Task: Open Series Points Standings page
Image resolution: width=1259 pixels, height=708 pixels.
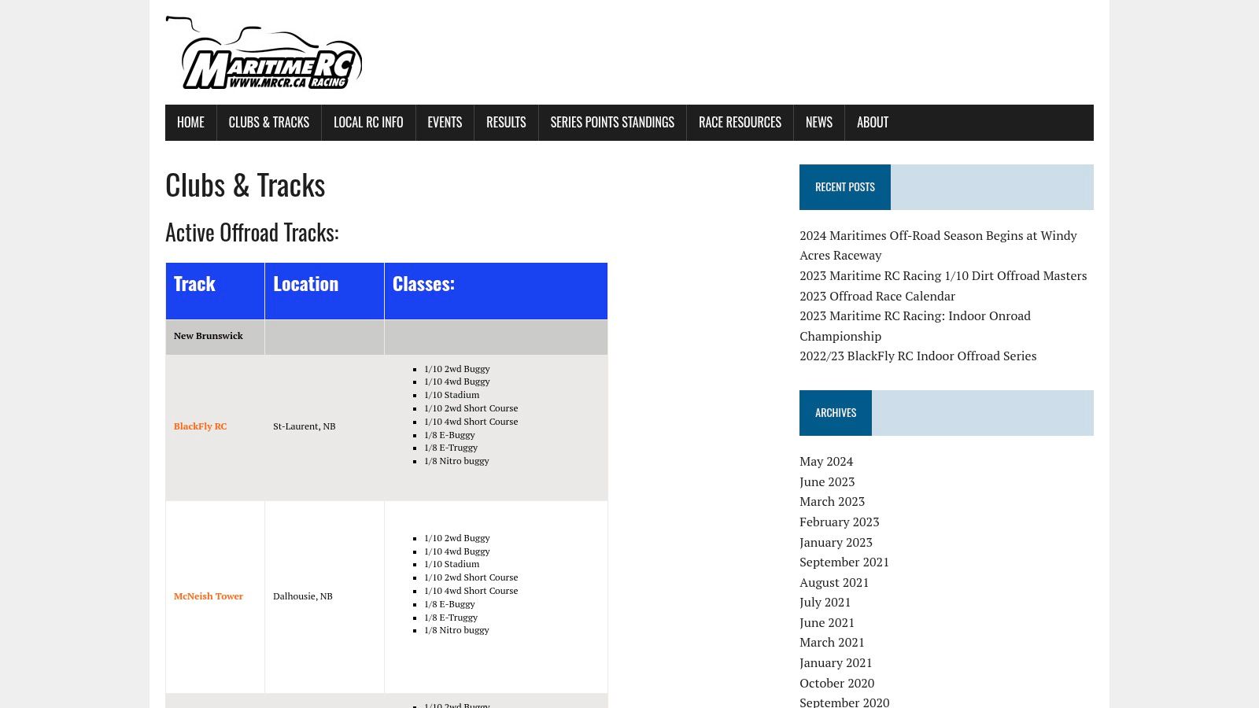Action: pyautogui.click(x=612, y=123)
